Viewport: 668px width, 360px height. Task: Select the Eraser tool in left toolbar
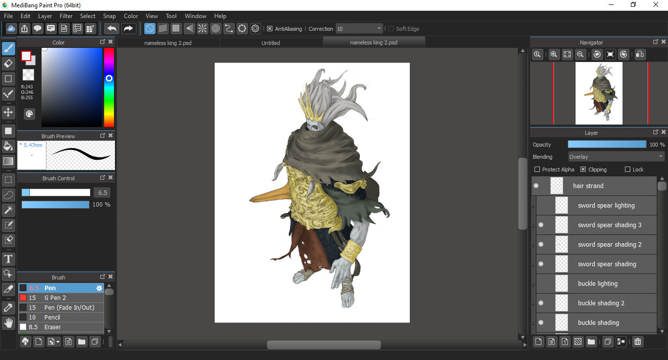(8, 64)
